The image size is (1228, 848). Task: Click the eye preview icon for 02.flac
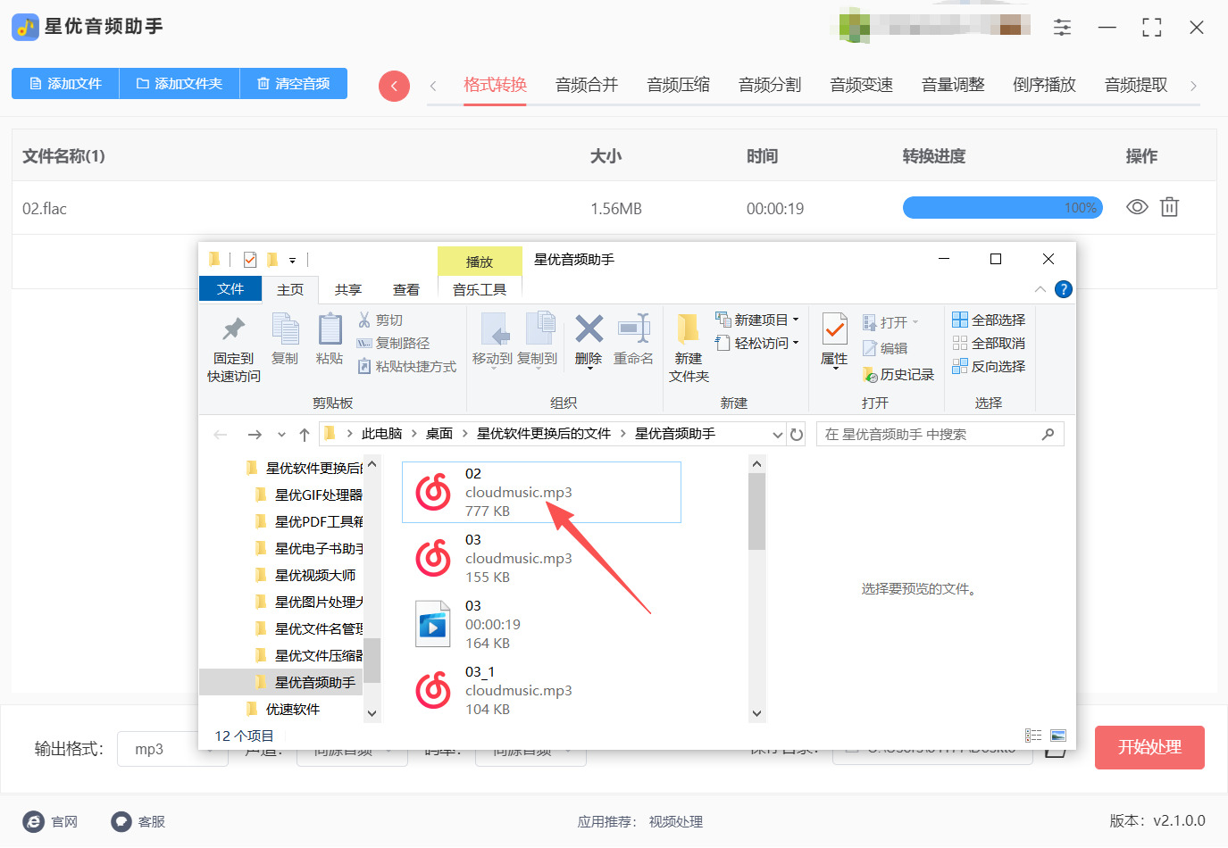tap(1136, 208)
